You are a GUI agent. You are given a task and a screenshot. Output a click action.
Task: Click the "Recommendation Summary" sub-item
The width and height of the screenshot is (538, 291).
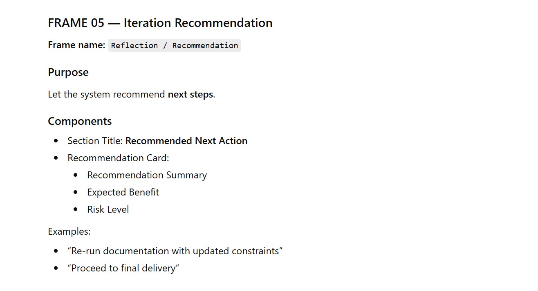coord(147,175)
